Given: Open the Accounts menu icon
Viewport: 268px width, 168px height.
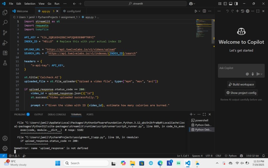Looking at the screenshot, I should coord(5,138).
